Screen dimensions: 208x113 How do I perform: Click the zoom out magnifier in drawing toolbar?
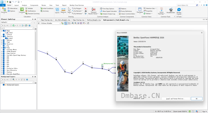pyautogui.click(x=75, y=23)
